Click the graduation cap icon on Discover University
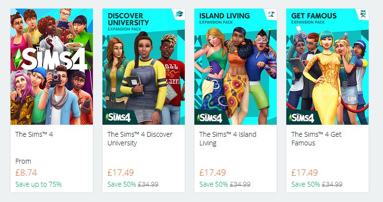 click(180, 14)
